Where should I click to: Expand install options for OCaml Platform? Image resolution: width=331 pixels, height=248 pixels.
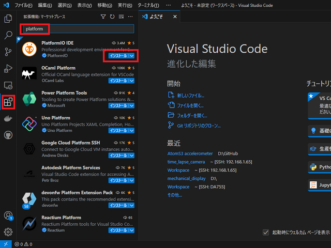click(x=132, y=81)
